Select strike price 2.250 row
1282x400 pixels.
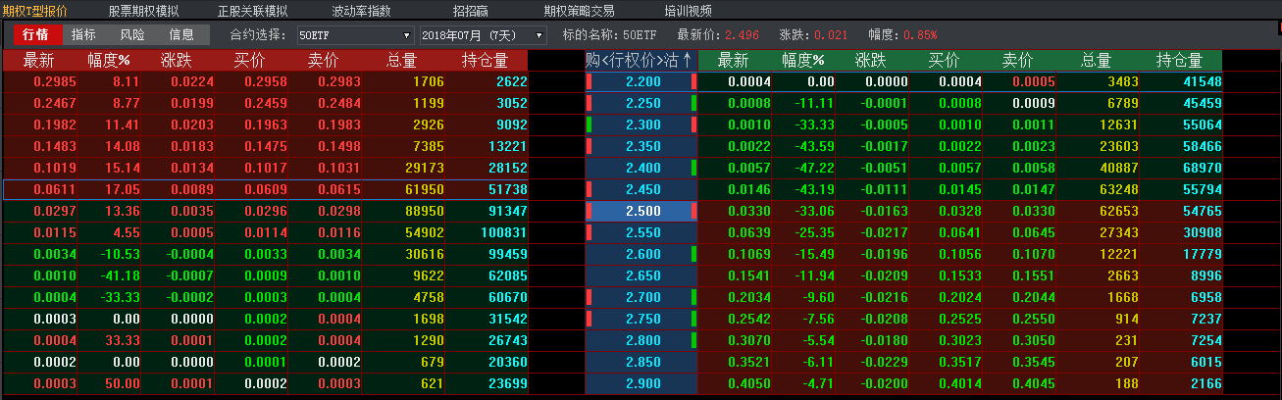pyautogui.click(x=641, y=103)
